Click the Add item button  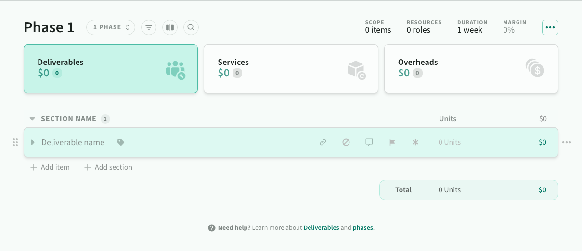tap(50, 167)
